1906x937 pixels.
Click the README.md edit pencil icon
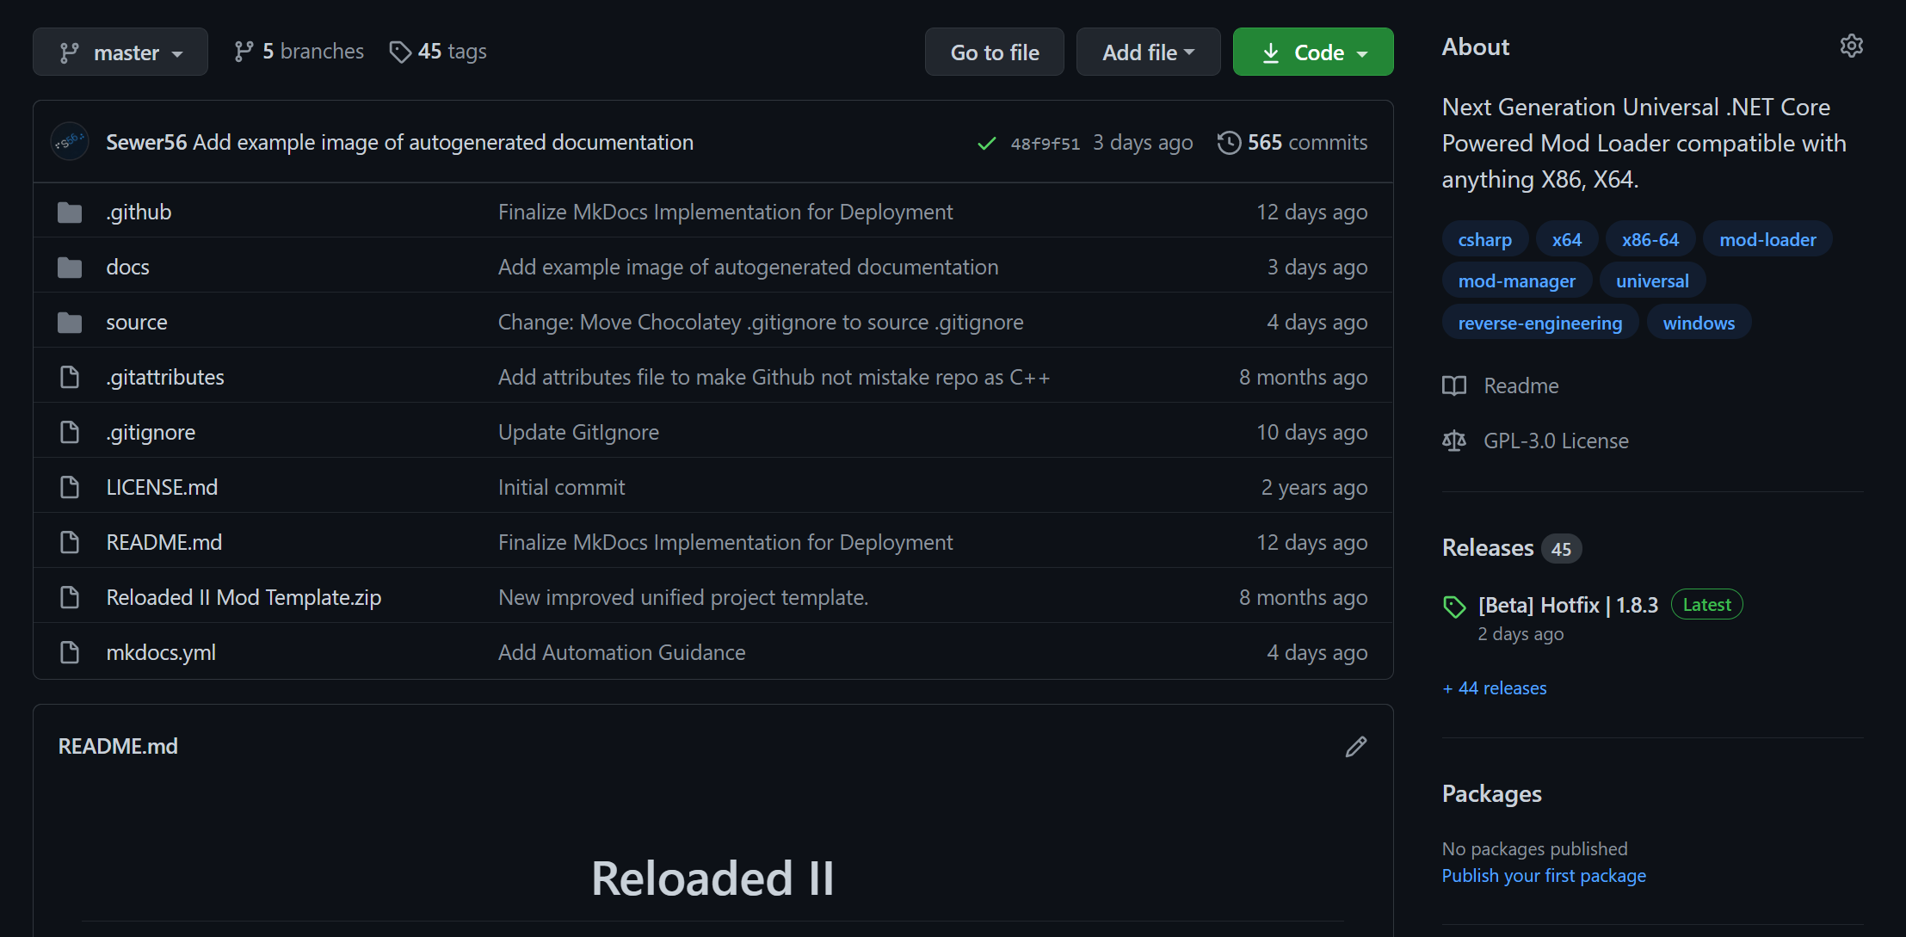tap(1356, 747)
